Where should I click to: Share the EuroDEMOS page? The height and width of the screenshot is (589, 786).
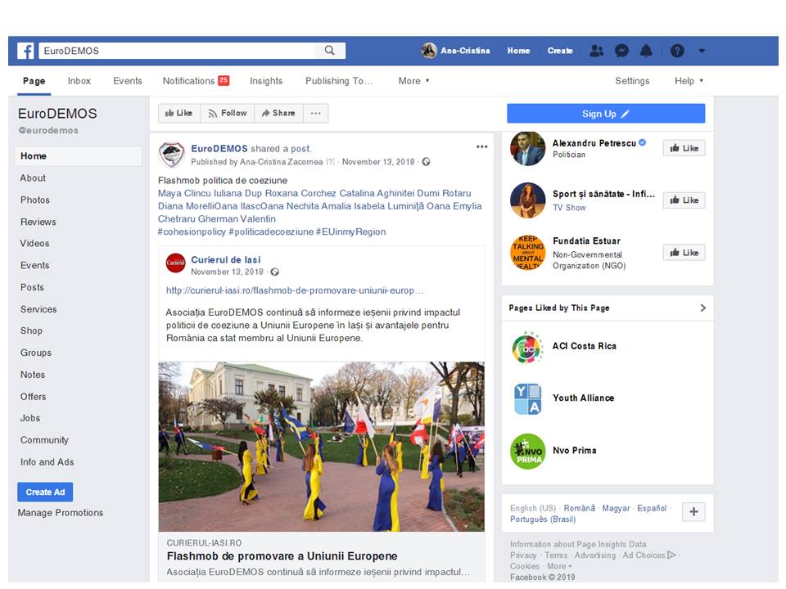point(278,113)
